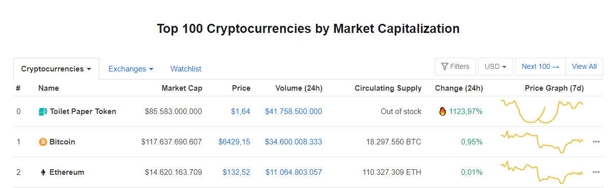View the Toilet Paper Token 7d price graph

[x=542, y=111]
